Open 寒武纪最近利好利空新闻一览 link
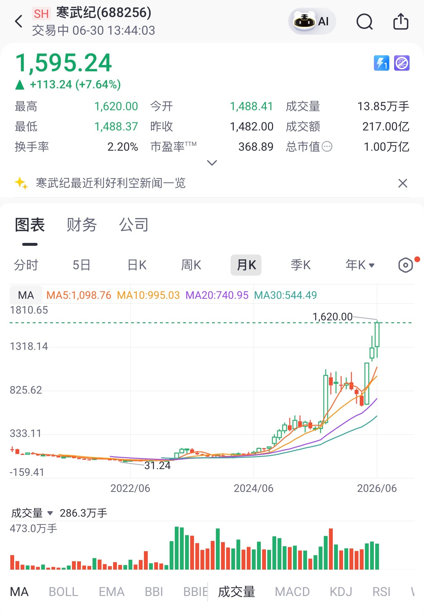The image size is (424, 614). coord(110,183)
